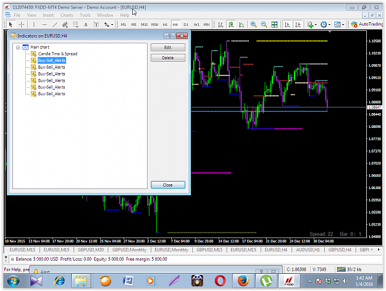This screenshot has width=386, height=291.
Task: Switch to M5 timeframe
Action: pyautogui.click(x=133, y=25)
